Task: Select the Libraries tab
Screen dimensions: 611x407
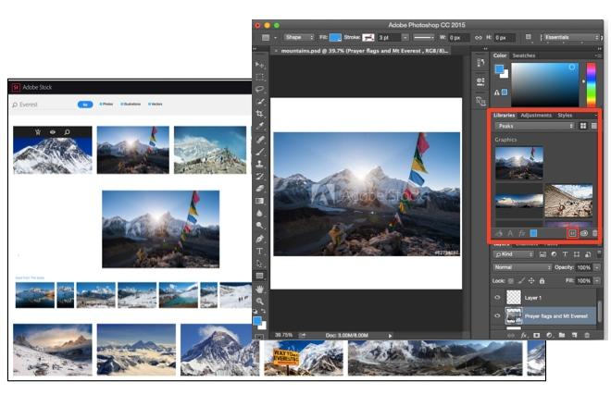Action: (x=504, y=116)
